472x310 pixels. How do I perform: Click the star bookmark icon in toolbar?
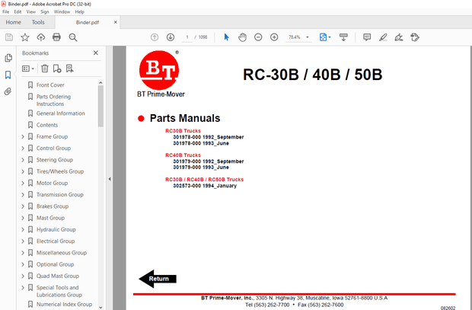tap(25, 37)
